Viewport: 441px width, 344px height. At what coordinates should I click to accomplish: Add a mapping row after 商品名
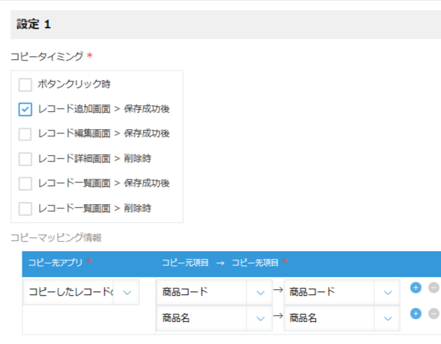(416, 314)
